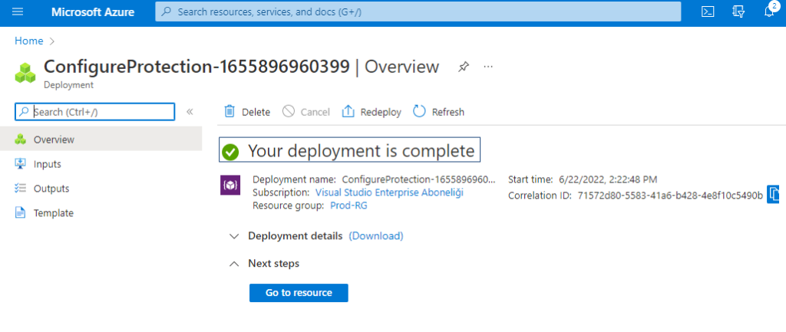Click the Correlation ID value text
Viewport: 786px width, 332px height.
tap(670, 196)
